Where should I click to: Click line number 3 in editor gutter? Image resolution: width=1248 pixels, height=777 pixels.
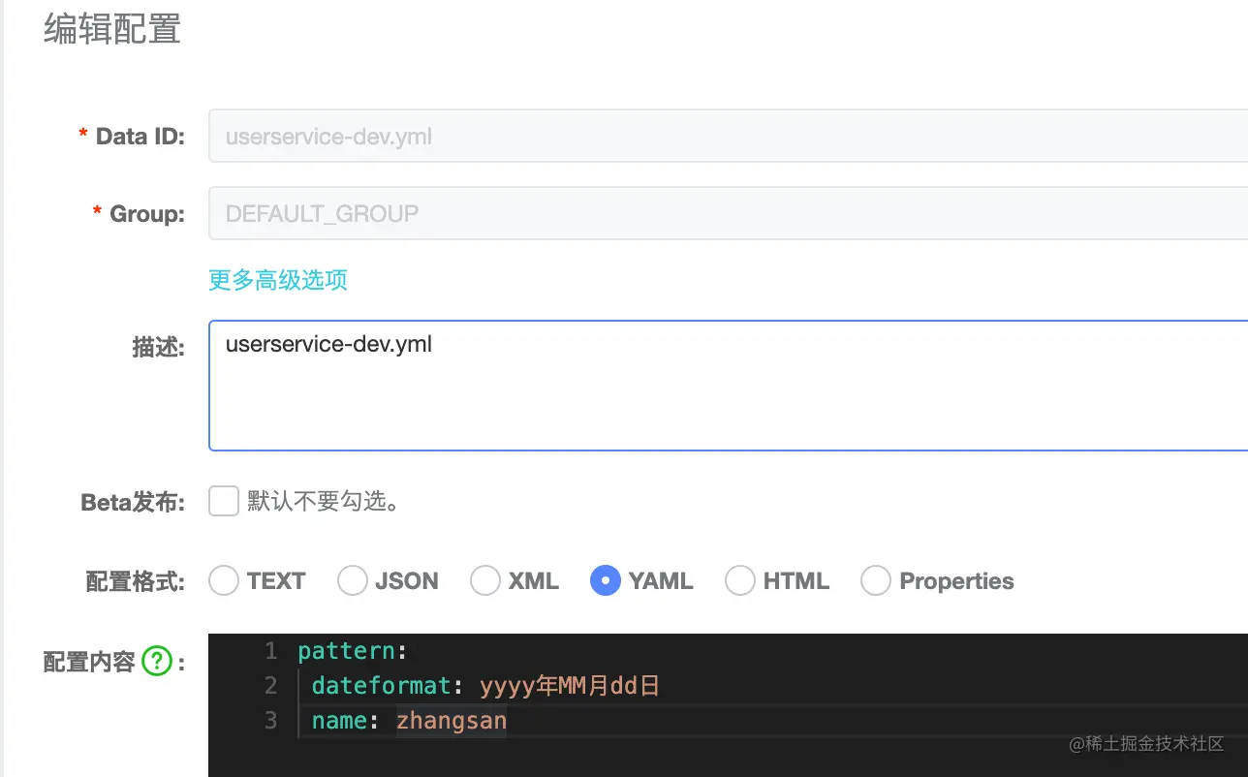[270, 721]
